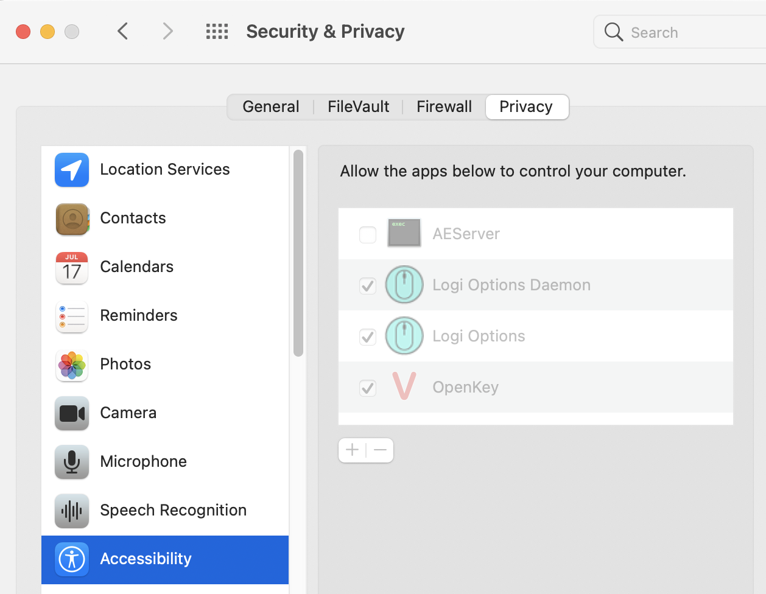
Task: Click the Location Services arrow icon
Action: coord(72,170)
